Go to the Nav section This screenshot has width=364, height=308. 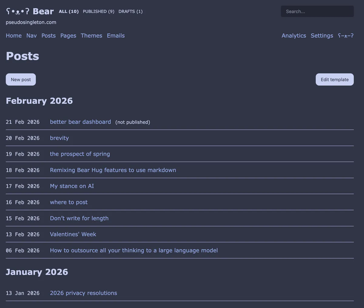[32, 36]
